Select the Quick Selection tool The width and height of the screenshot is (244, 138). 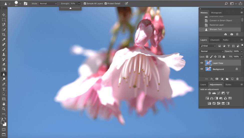pyautogui.click(x=4, y=30)
